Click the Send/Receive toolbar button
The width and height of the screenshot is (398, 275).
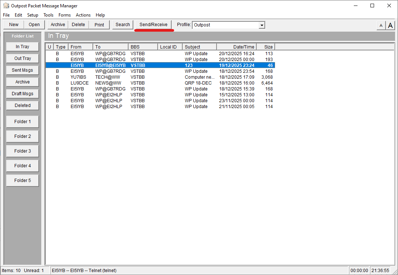[153, 25]
